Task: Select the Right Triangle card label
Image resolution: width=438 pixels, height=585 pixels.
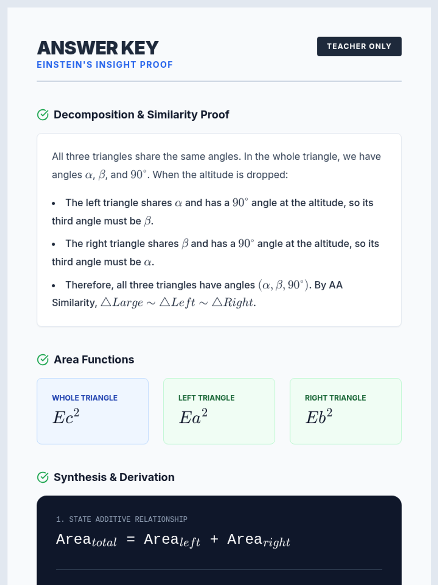Action: pos(335,398)
